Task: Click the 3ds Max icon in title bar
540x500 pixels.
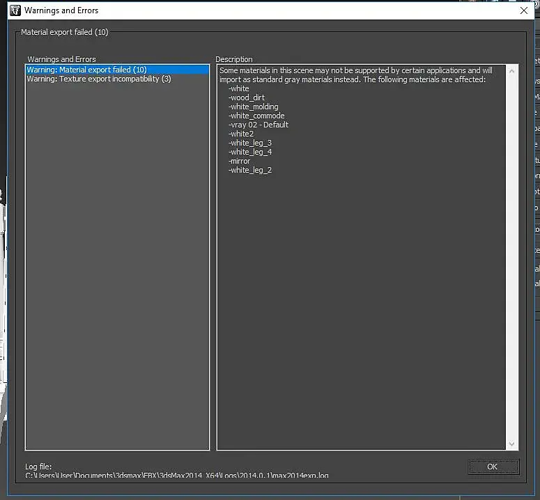Action: 15,10
